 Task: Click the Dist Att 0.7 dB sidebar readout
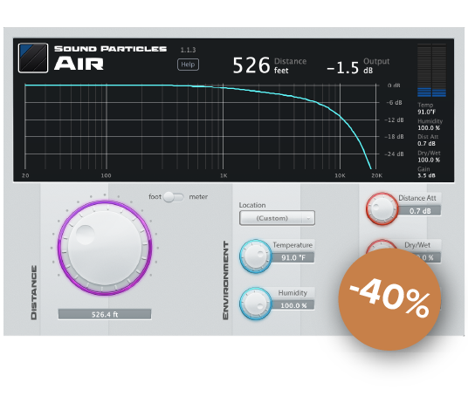[x=428, y=140]
